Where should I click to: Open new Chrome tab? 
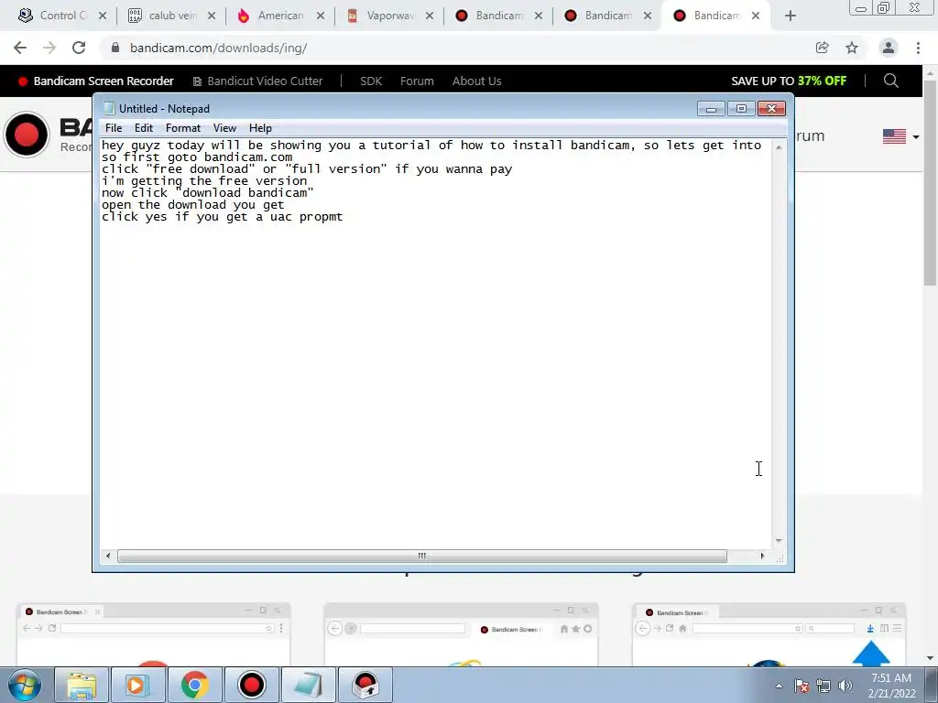[791, 16]
